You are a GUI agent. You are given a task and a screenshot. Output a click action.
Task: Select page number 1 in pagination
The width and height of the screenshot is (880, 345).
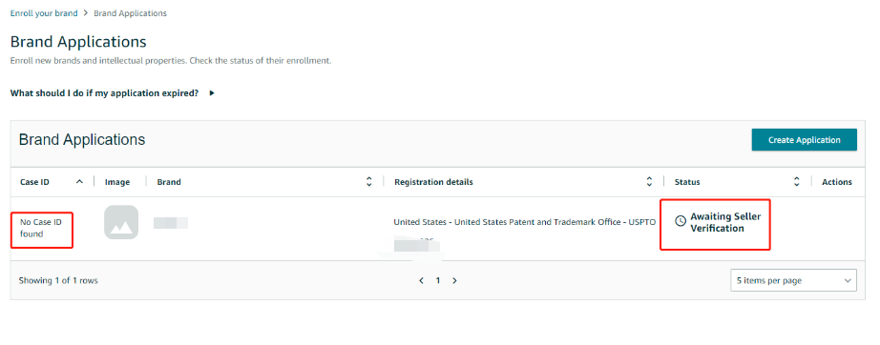click(438, 280)
